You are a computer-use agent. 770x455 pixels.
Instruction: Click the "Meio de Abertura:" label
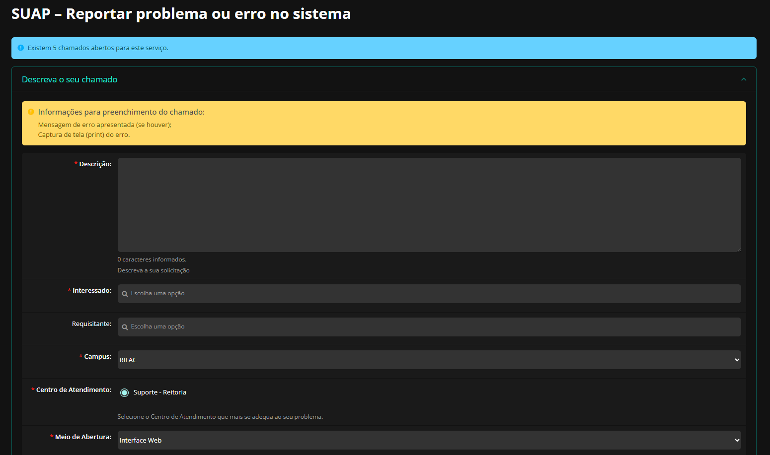[x=83, y=437]
